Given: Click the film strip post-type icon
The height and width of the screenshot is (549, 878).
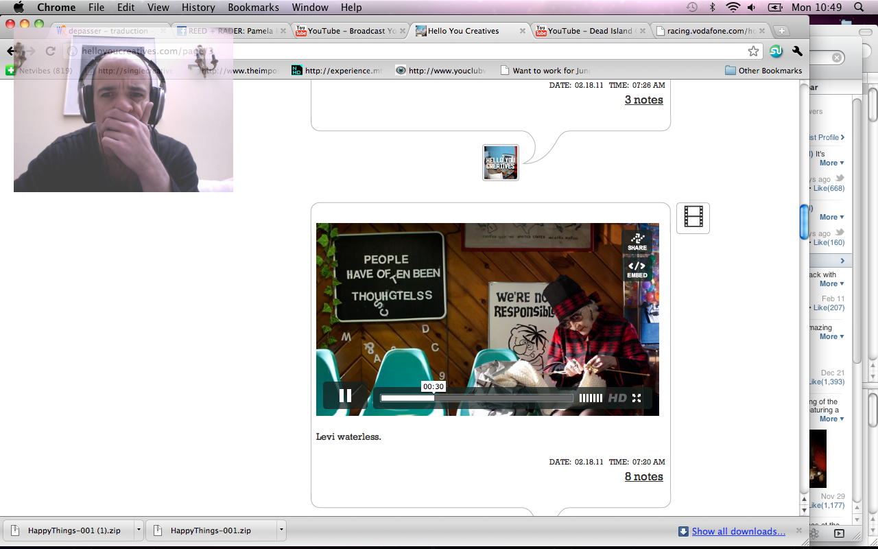Looking at the screenshot, I should click(693, 218).
